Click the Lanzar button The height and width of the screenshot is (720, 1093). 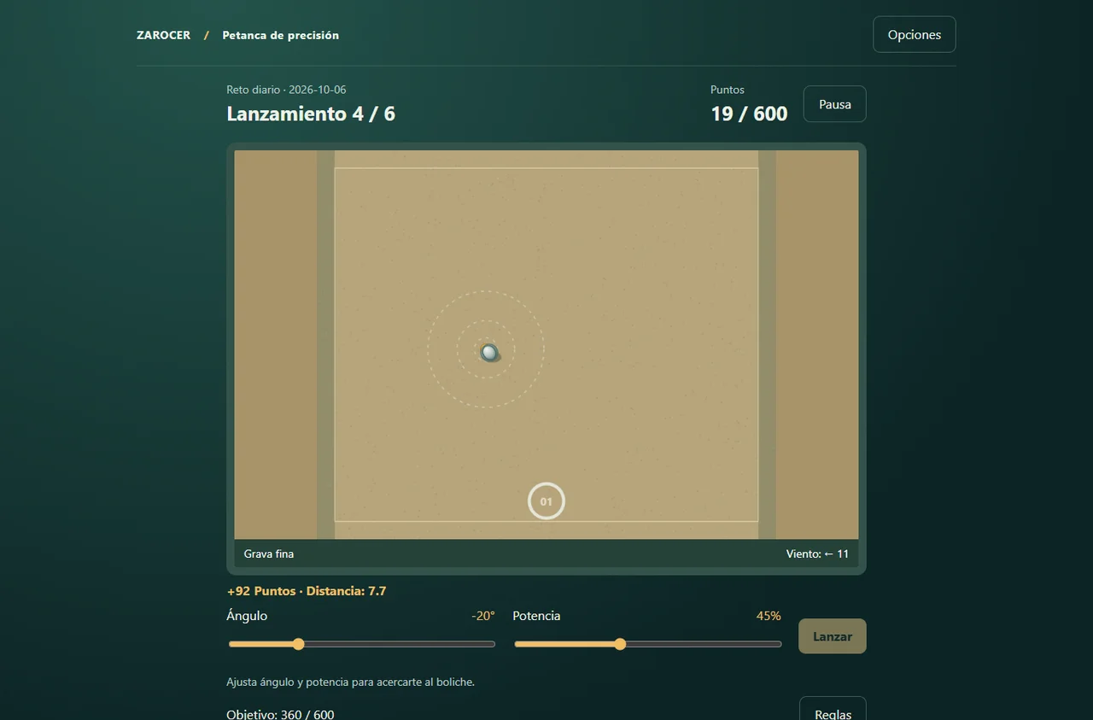[832, 636]
